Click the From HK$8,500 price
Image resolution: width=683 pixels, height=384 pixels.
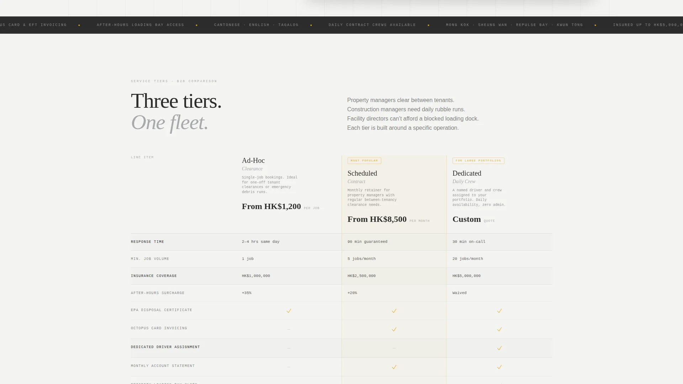[x=377, y=219]
